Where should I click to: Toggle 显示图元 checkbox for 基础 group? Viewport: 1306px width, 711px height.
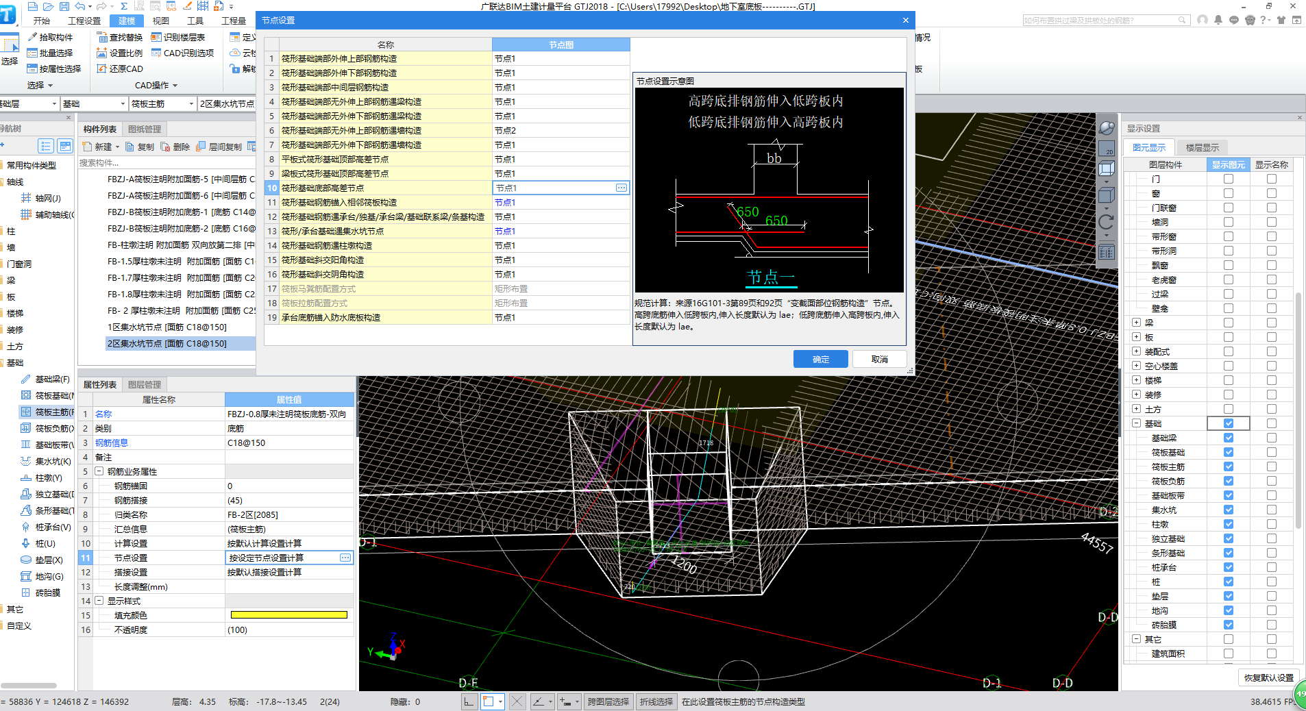(1228, 423)
